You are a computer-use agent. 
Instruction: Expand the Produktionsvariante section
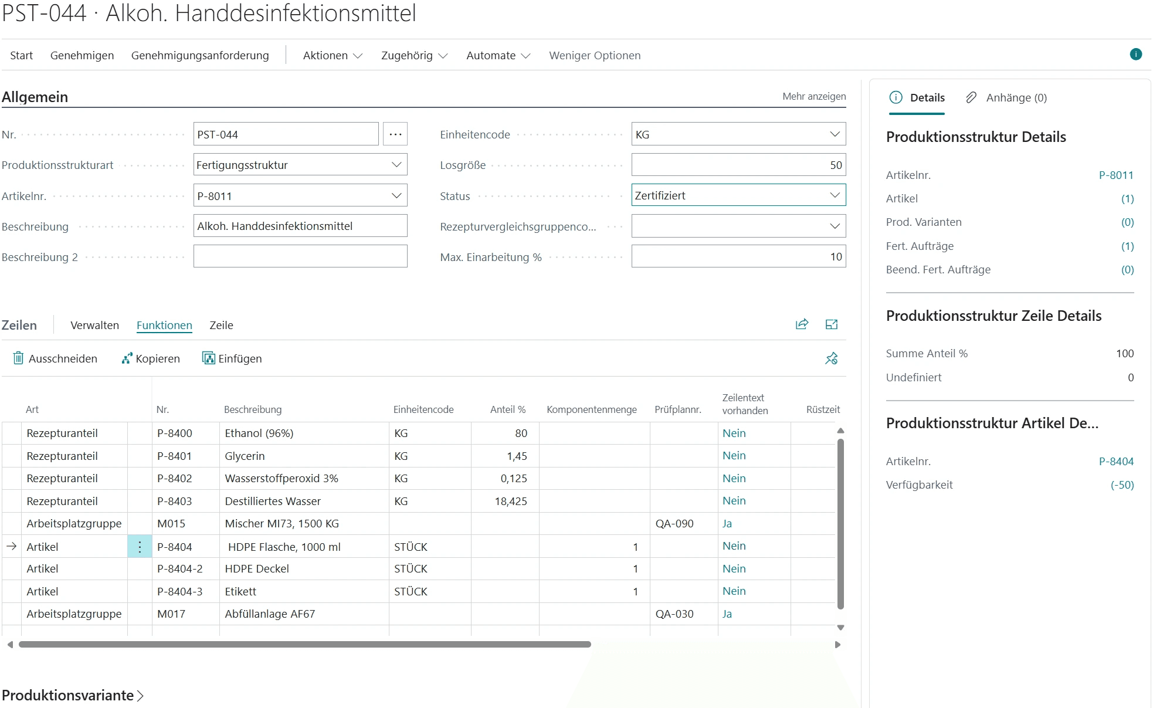click(x=73, y=695)
